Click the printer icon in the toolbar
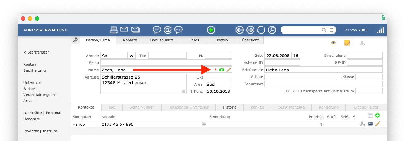The width and height of the screenshot is (407, 141). click(x=114, y=30)
